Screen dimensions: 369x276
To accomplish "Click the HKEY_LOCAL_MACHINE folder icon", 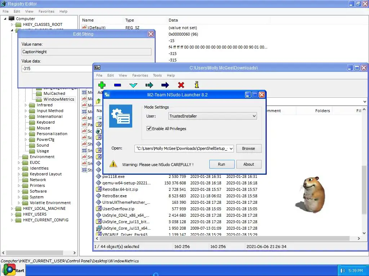I will [x=18, y=208].
